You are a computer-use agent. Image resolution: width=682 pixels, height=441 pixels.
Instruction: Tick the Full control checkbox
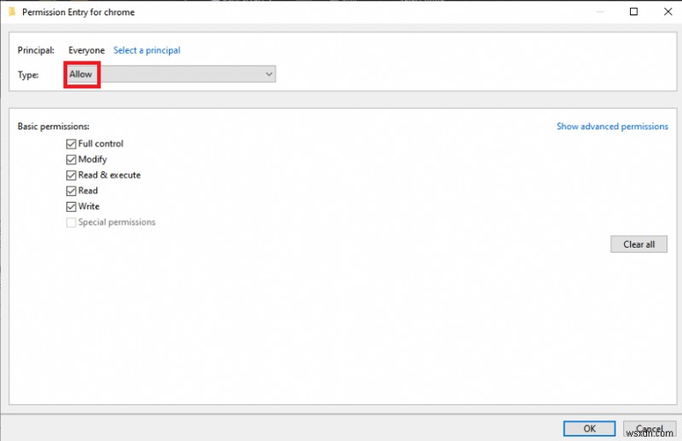pos(71,144)
